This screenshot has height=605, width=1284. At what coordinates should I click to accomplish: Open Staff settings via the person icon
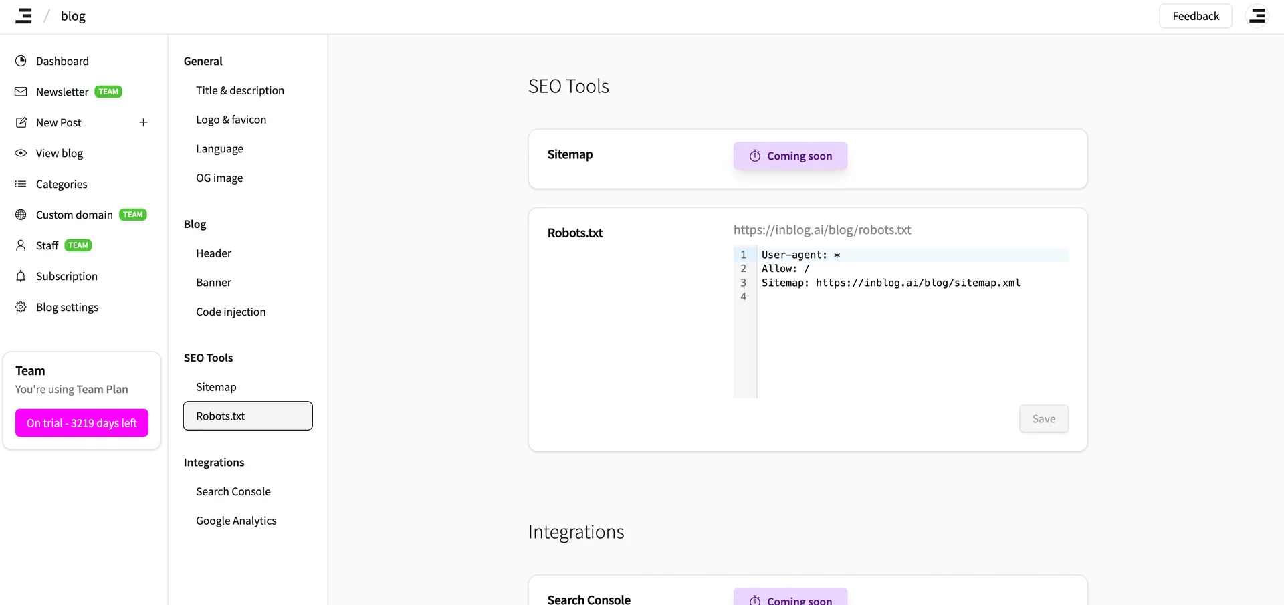point(21,245)
